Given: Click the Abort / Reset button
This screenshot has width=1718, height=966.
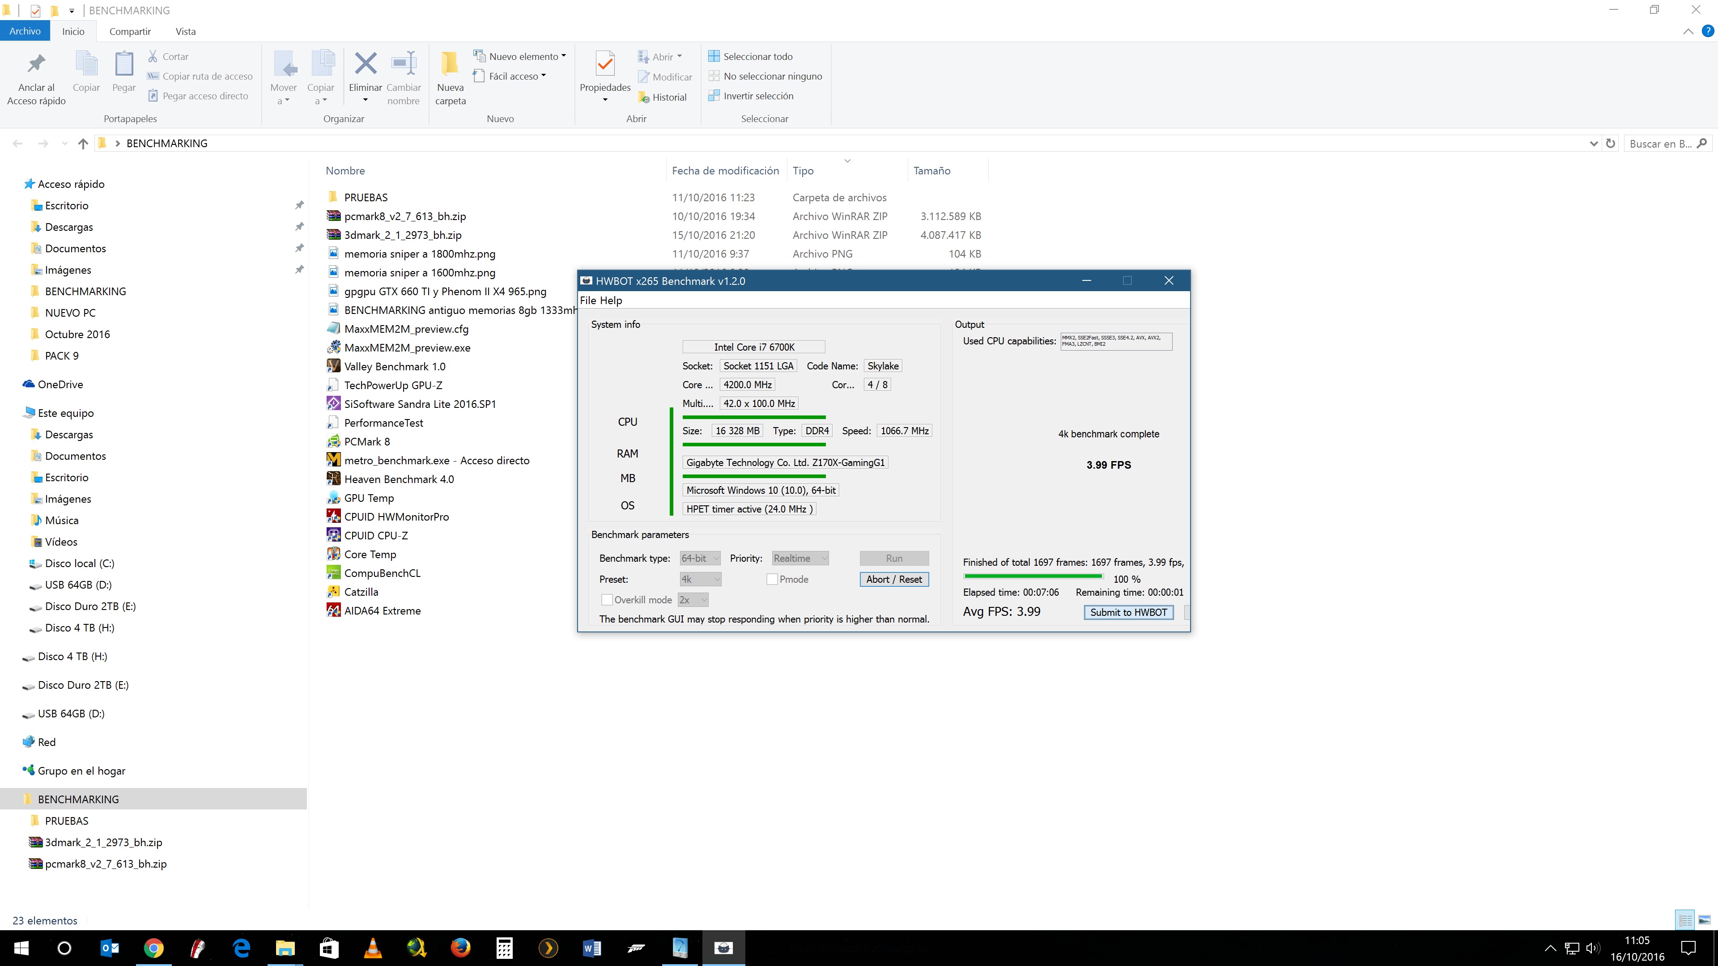Looking at the screenshot, I should (894, 579).
